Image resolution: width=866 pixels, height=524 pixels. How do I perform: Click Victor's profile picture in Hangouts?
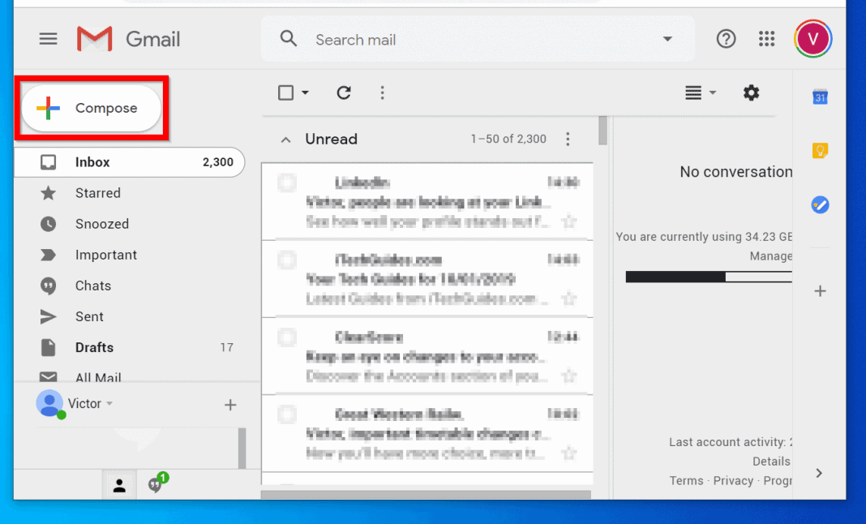(49, 403)
